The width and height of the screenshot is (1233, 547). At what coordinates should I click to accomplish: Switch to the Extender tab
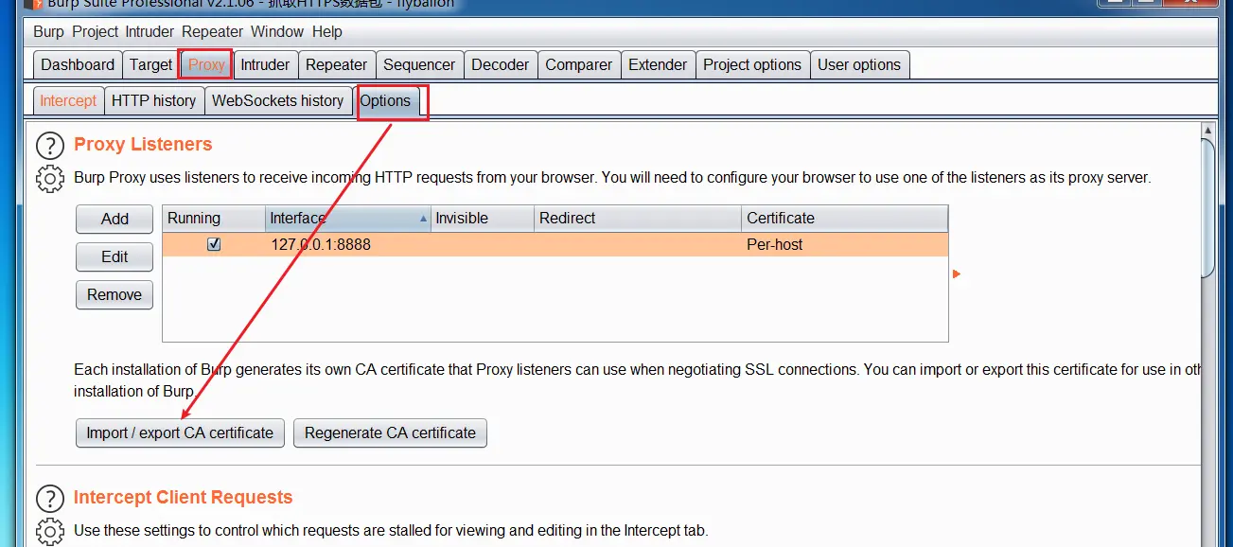658,64
